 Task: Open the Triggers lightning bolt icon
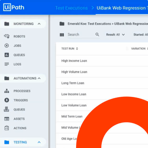pos(7,100)
